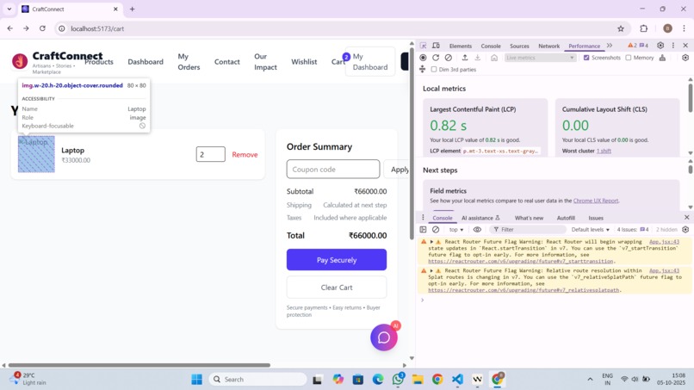694x390 pixels.
Task: Expand the second React Router warning about Splat routes
Action: click(x=431, y=270)
